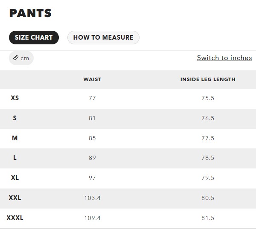Click the L waist value 89
Image resolution: width=256 pixels, height=232 pixels.
(x=92, y=158)
